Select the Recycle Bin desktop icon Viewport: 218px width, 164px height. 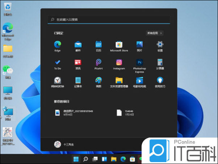[x=8, y=9]
